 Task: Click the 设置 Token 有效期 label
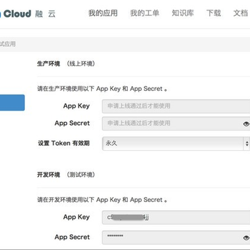coord(64,143)
